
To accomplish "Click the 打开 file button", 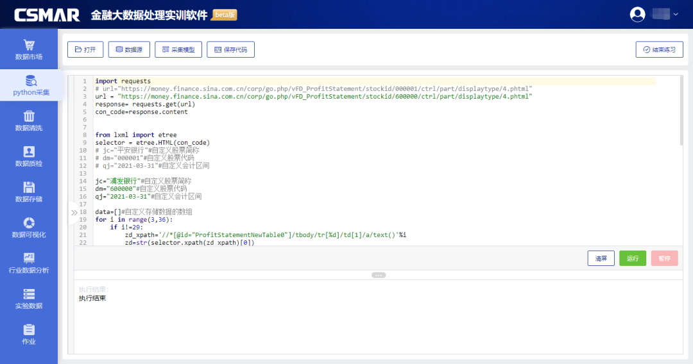I will (x=85, y=49).
